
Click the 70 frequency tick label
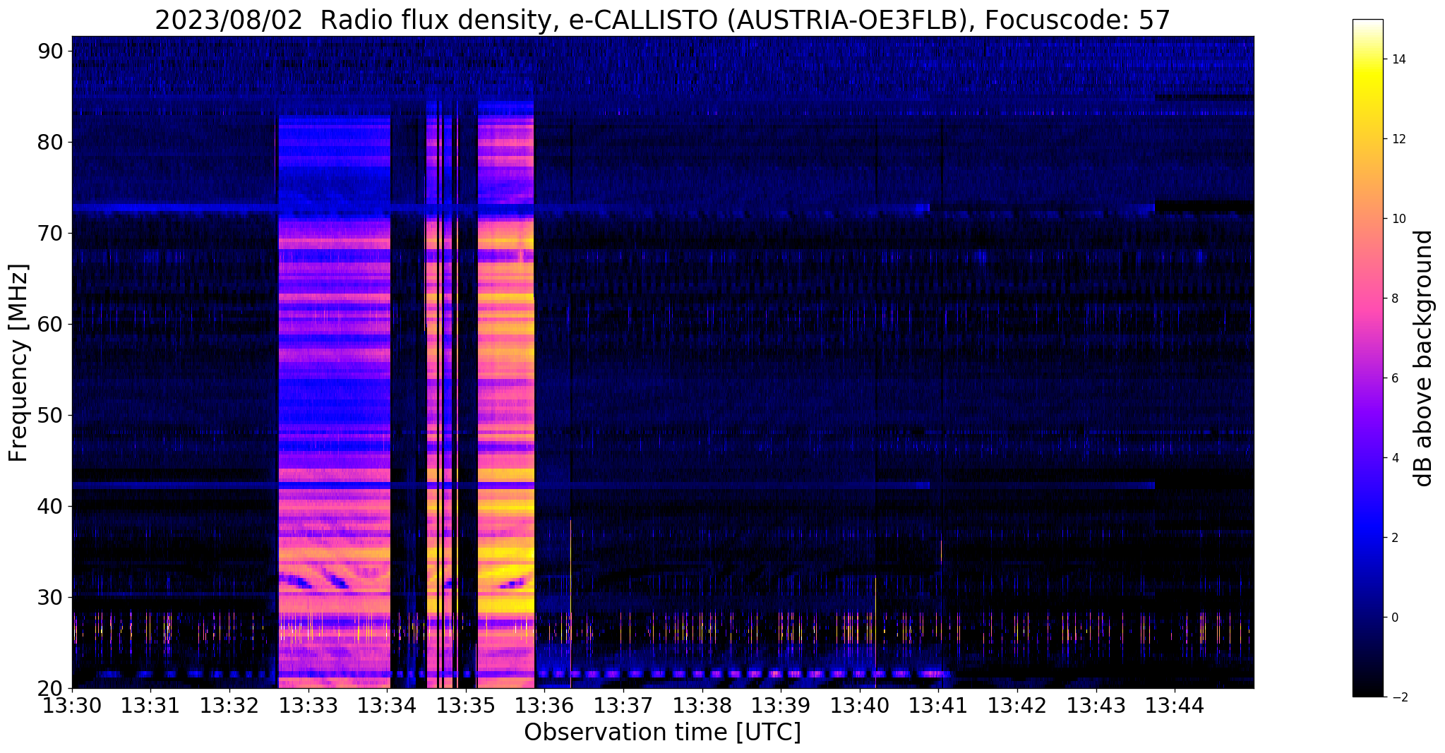click(51, 233)
